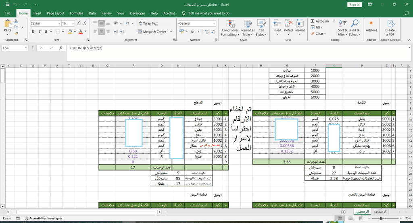Screen dimensions: 413x223
Task: Open Conditional Formatting menu
Action: [x=230, y=28]
